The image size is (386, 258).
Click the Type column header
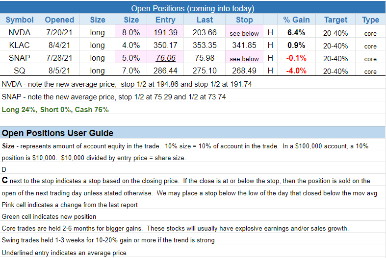[370, 20]
